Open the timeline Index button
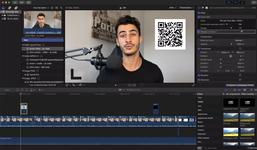Screen dimensions: 257x150 pos(7,90)
